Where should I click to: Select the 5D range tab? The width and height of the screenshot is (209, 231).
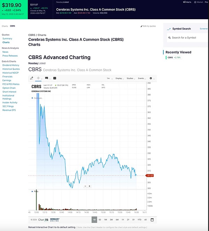tap(100, 220)
